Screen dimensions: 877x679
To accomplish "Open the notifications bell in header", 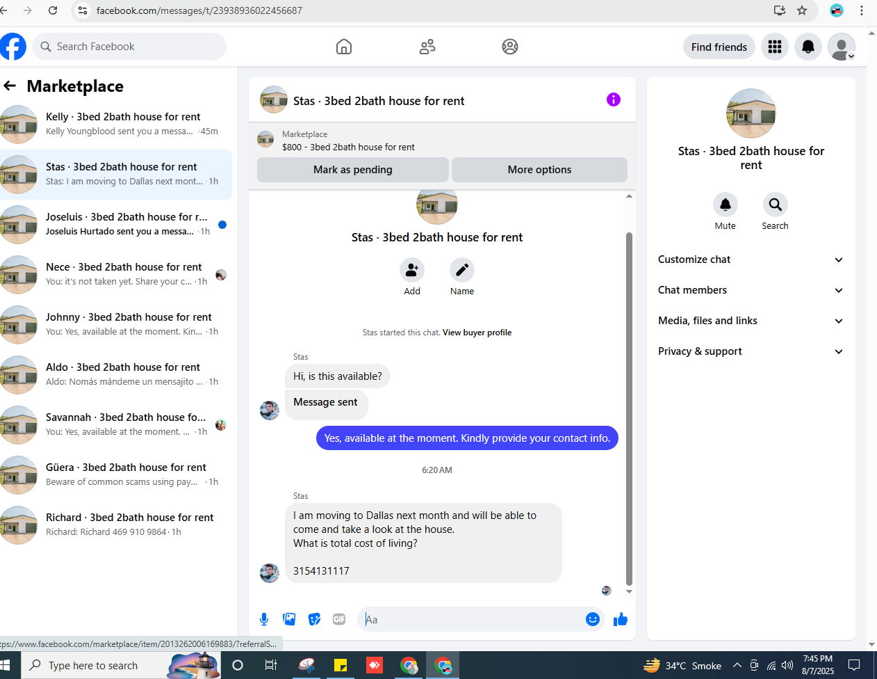I will 808,47.
